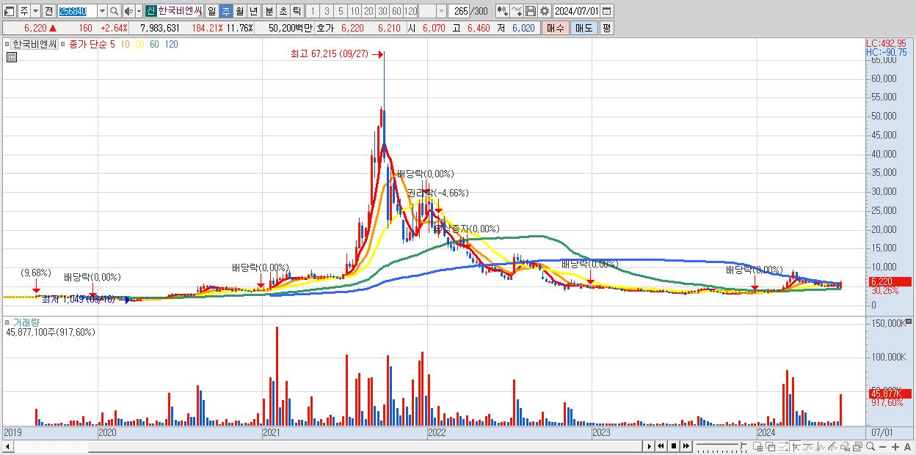916x455 pixels.
Task: Click the stock code input field 256840
Action: click(x=78, y=11)
